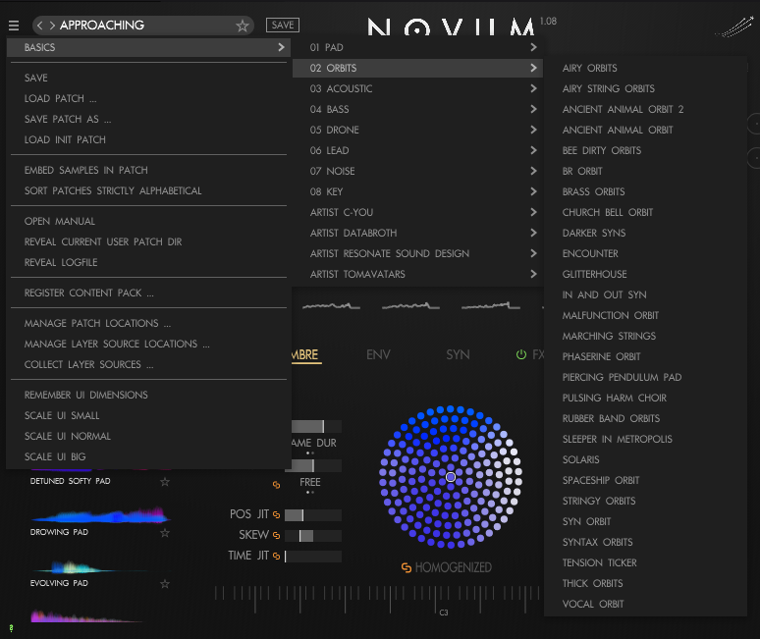Viewport: 760px width, 639px height.
Task: Load the Vocal Orbit patch
Action: click(x=646, y=604)
